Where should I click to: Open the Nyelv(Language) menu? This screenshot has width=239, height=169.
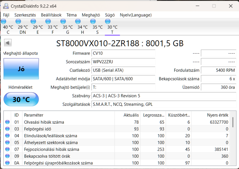[x=136, y=15]
